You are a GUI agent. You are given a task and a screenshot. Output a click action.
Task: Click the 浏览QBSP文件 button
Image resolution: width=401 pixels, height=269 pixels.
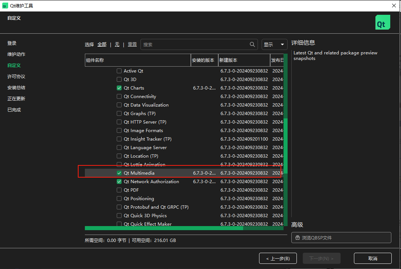(341, 238)
